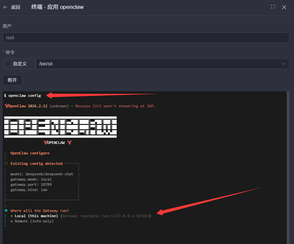Click the back arrow icon

click(x=5, y=7)
